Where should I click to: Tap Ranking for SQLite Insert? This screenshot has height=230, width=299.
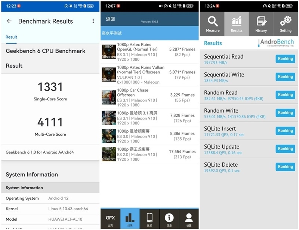pos(285,131)
